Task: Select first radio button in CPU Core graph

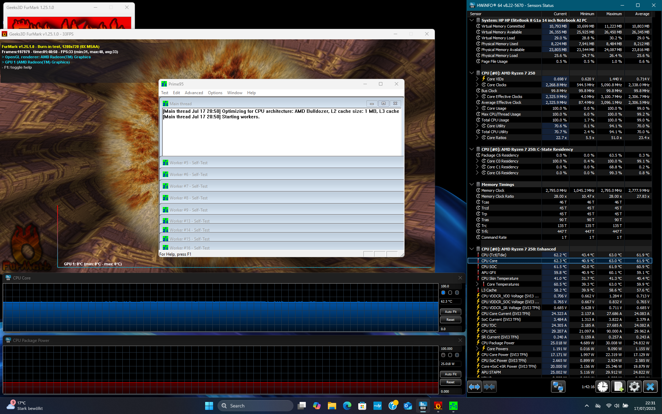Action: tap(443, 293)
